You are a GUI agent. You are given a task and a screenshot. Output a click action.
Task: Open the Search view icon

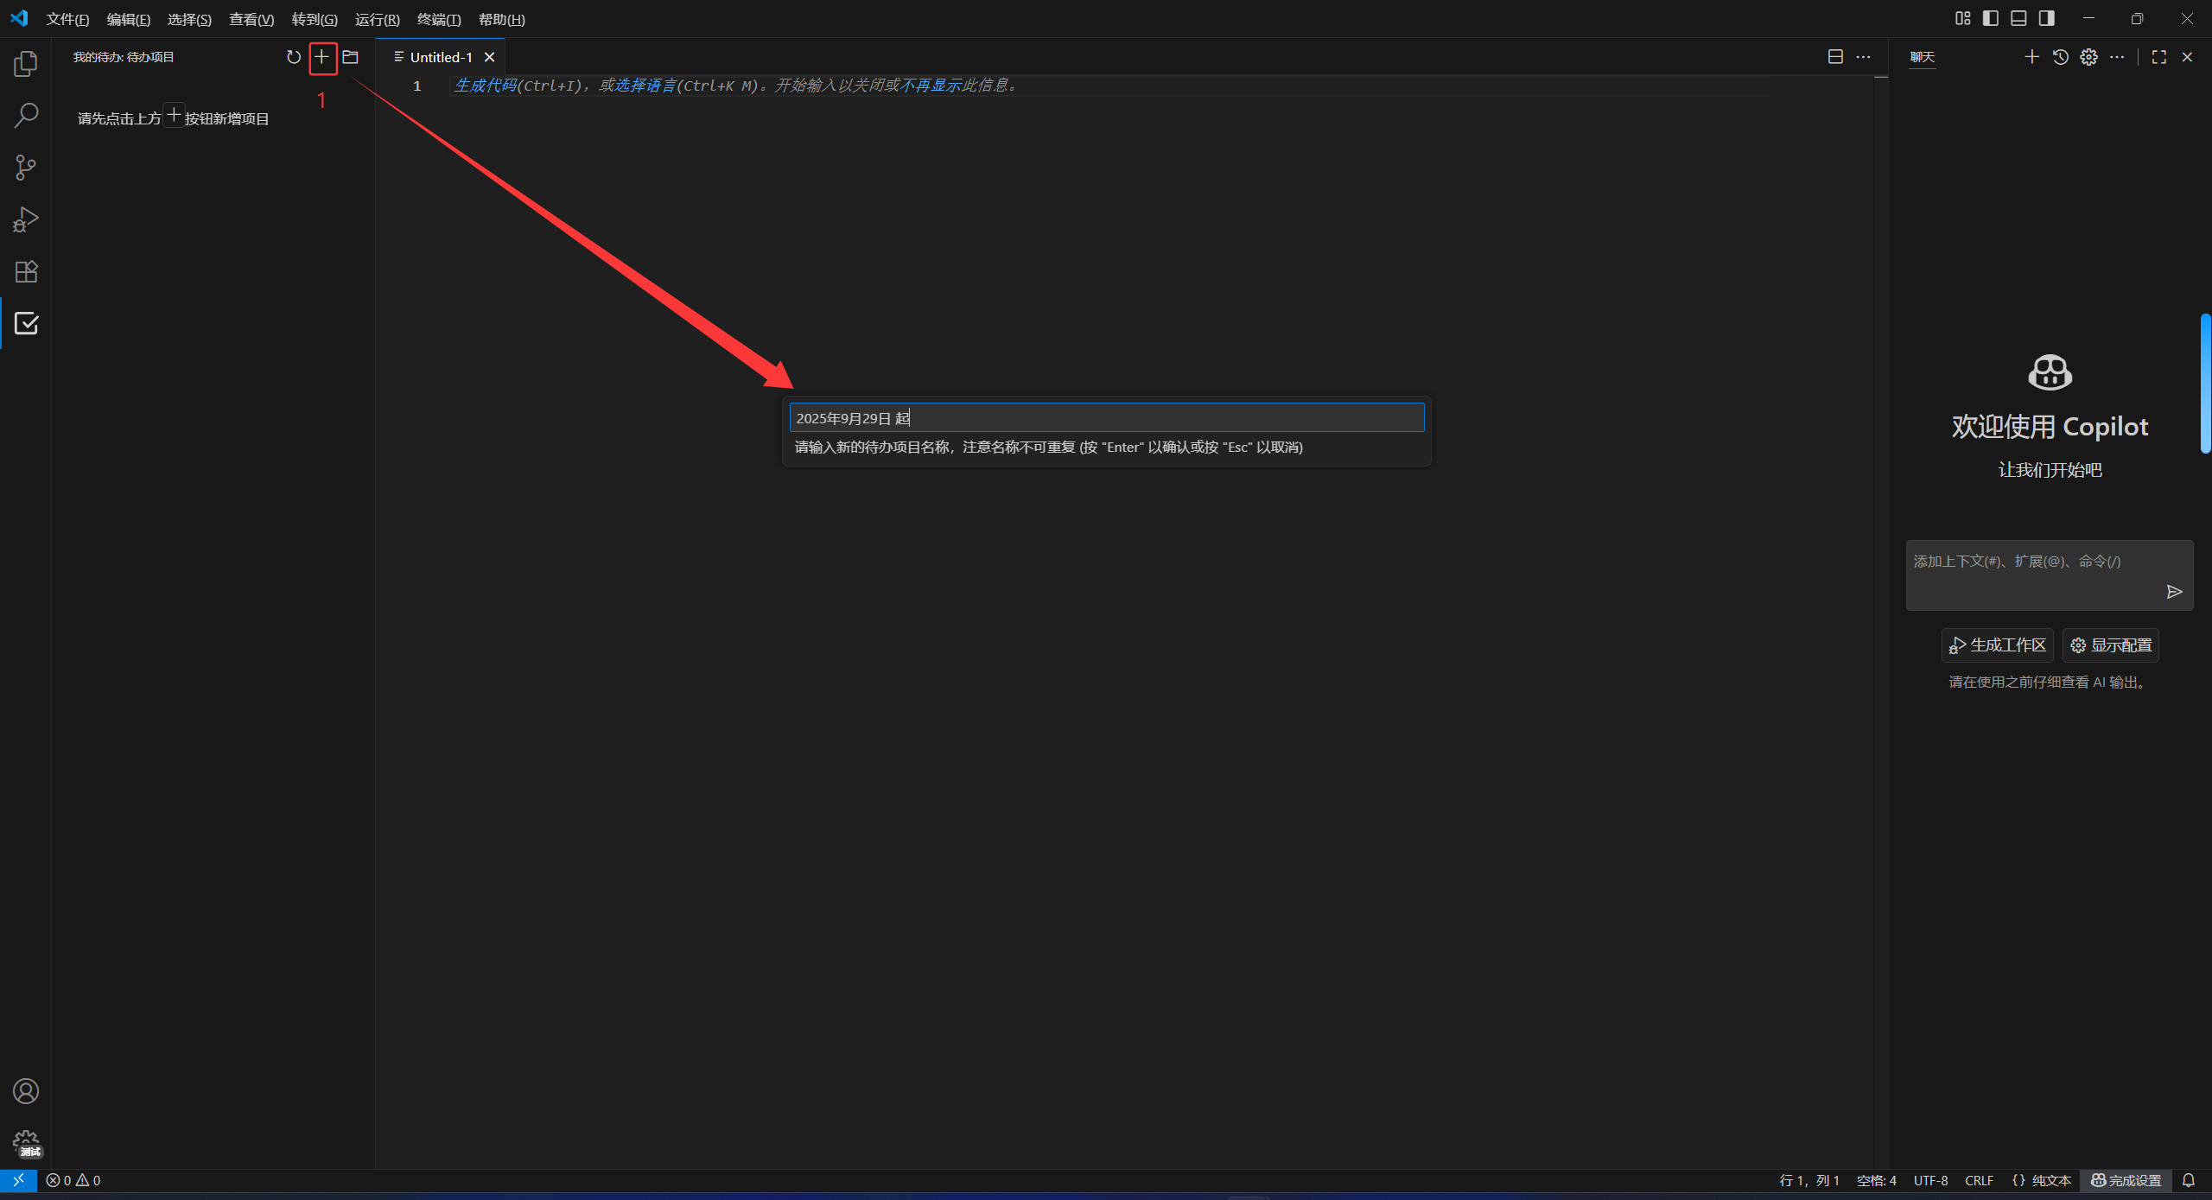click(26, 115)
